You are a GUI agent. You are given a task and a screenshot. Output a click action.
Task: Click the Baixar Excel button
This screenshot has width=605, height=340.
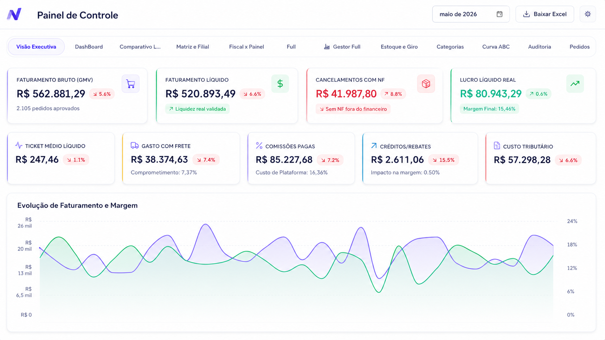click(545, 14)
